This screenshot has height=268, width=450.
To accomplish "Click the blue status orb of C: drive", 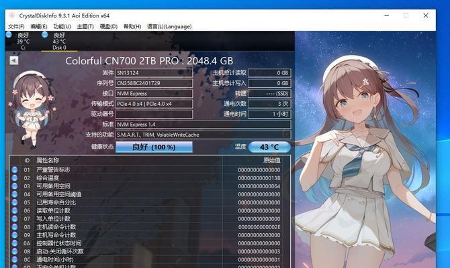I will pos(9,35).
